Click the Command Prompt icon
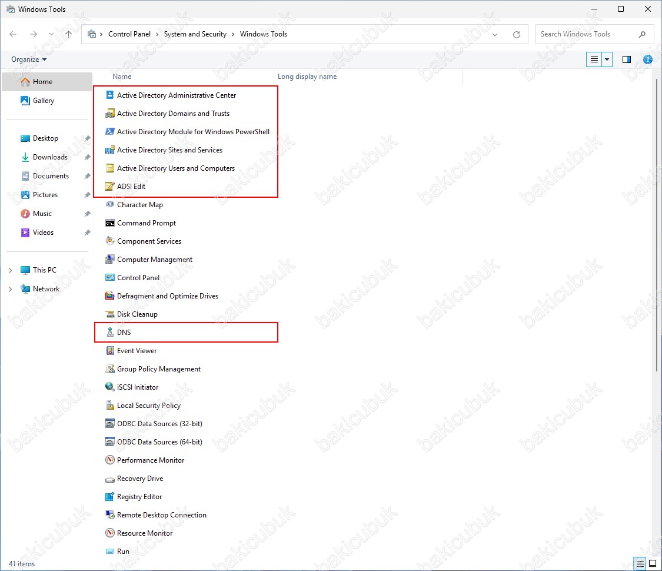Image resolution: width=662 pixels, height=571 pixels. pyautogui.click(x=110, y=223)
